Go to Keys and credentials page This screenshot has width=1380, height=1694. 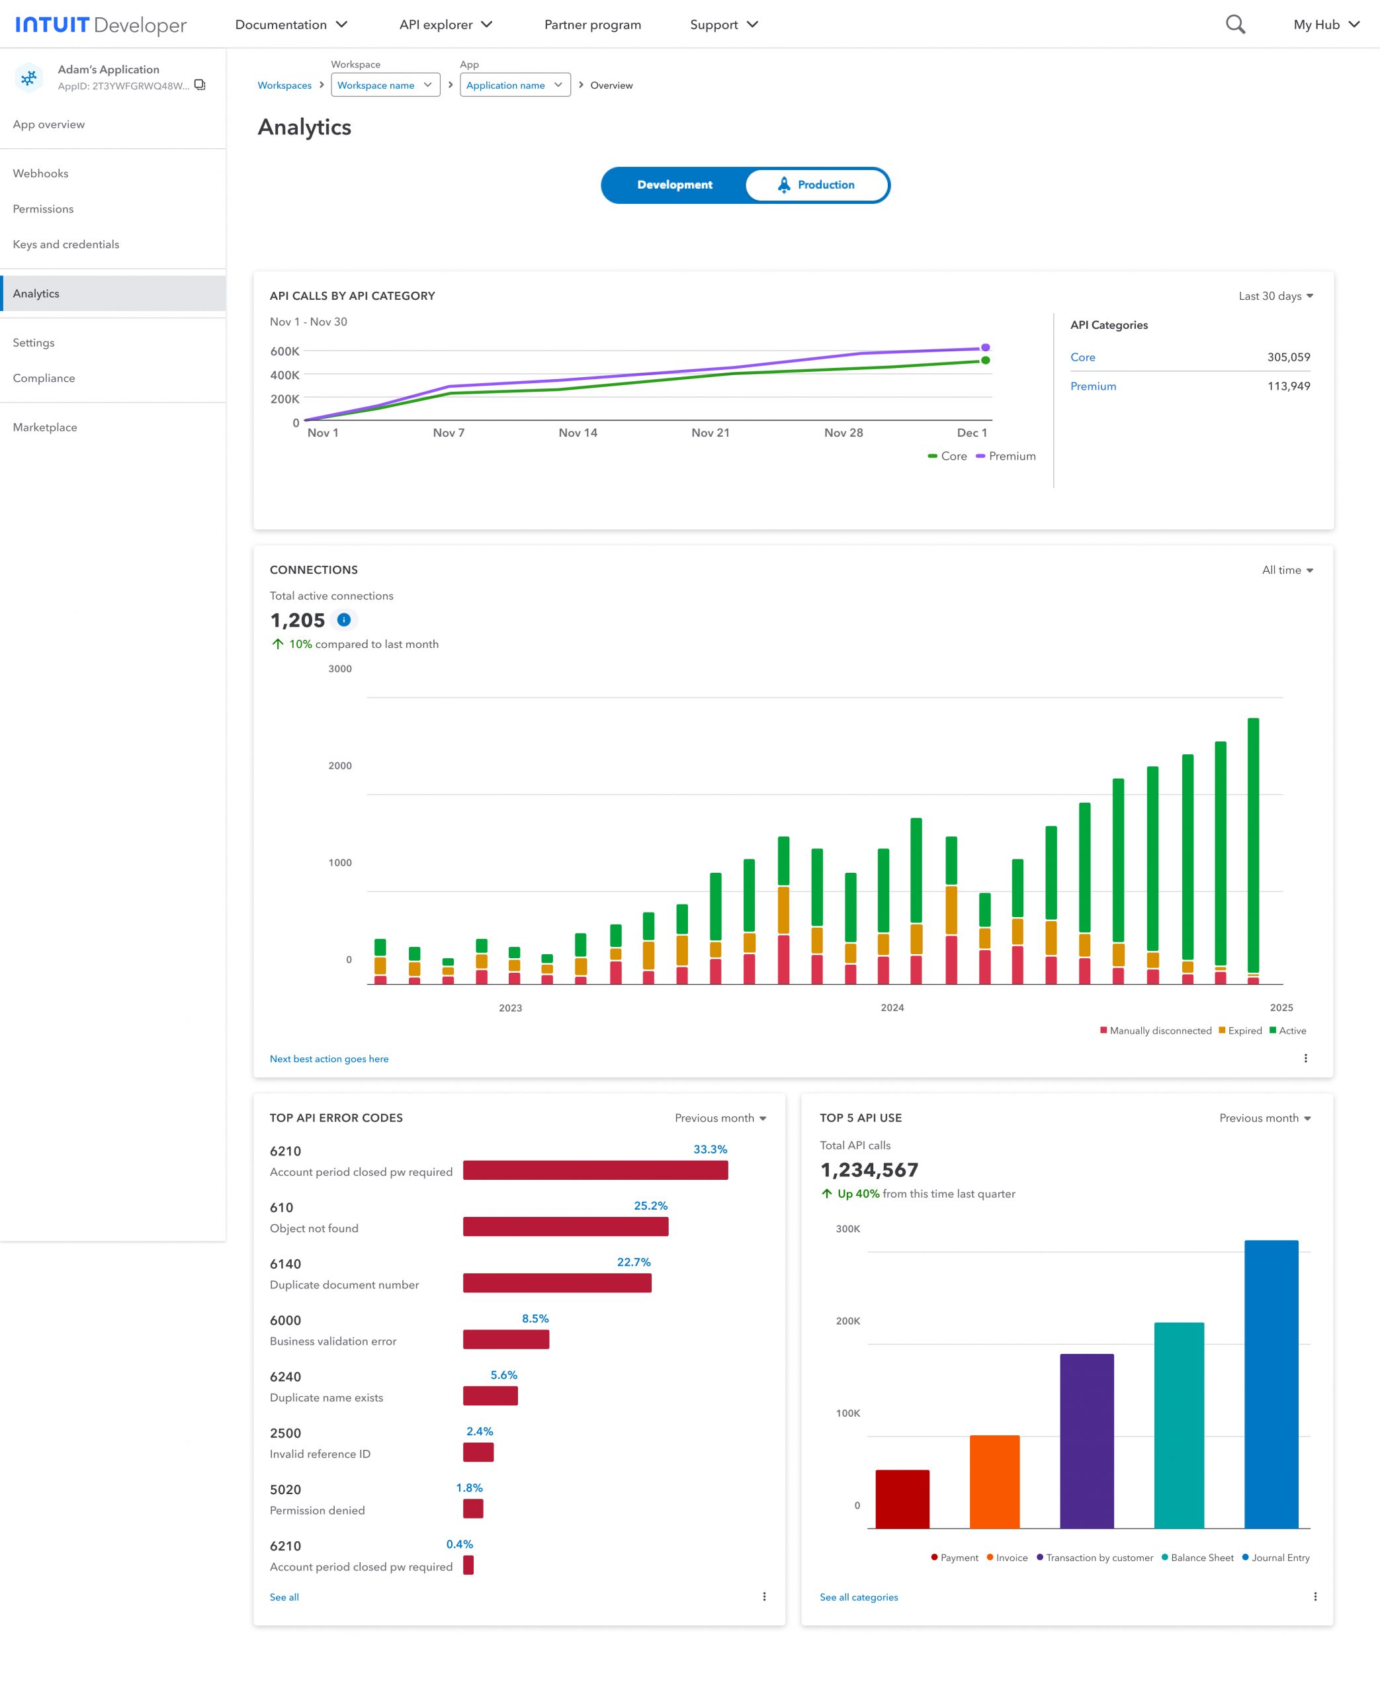tap(66, 244)
